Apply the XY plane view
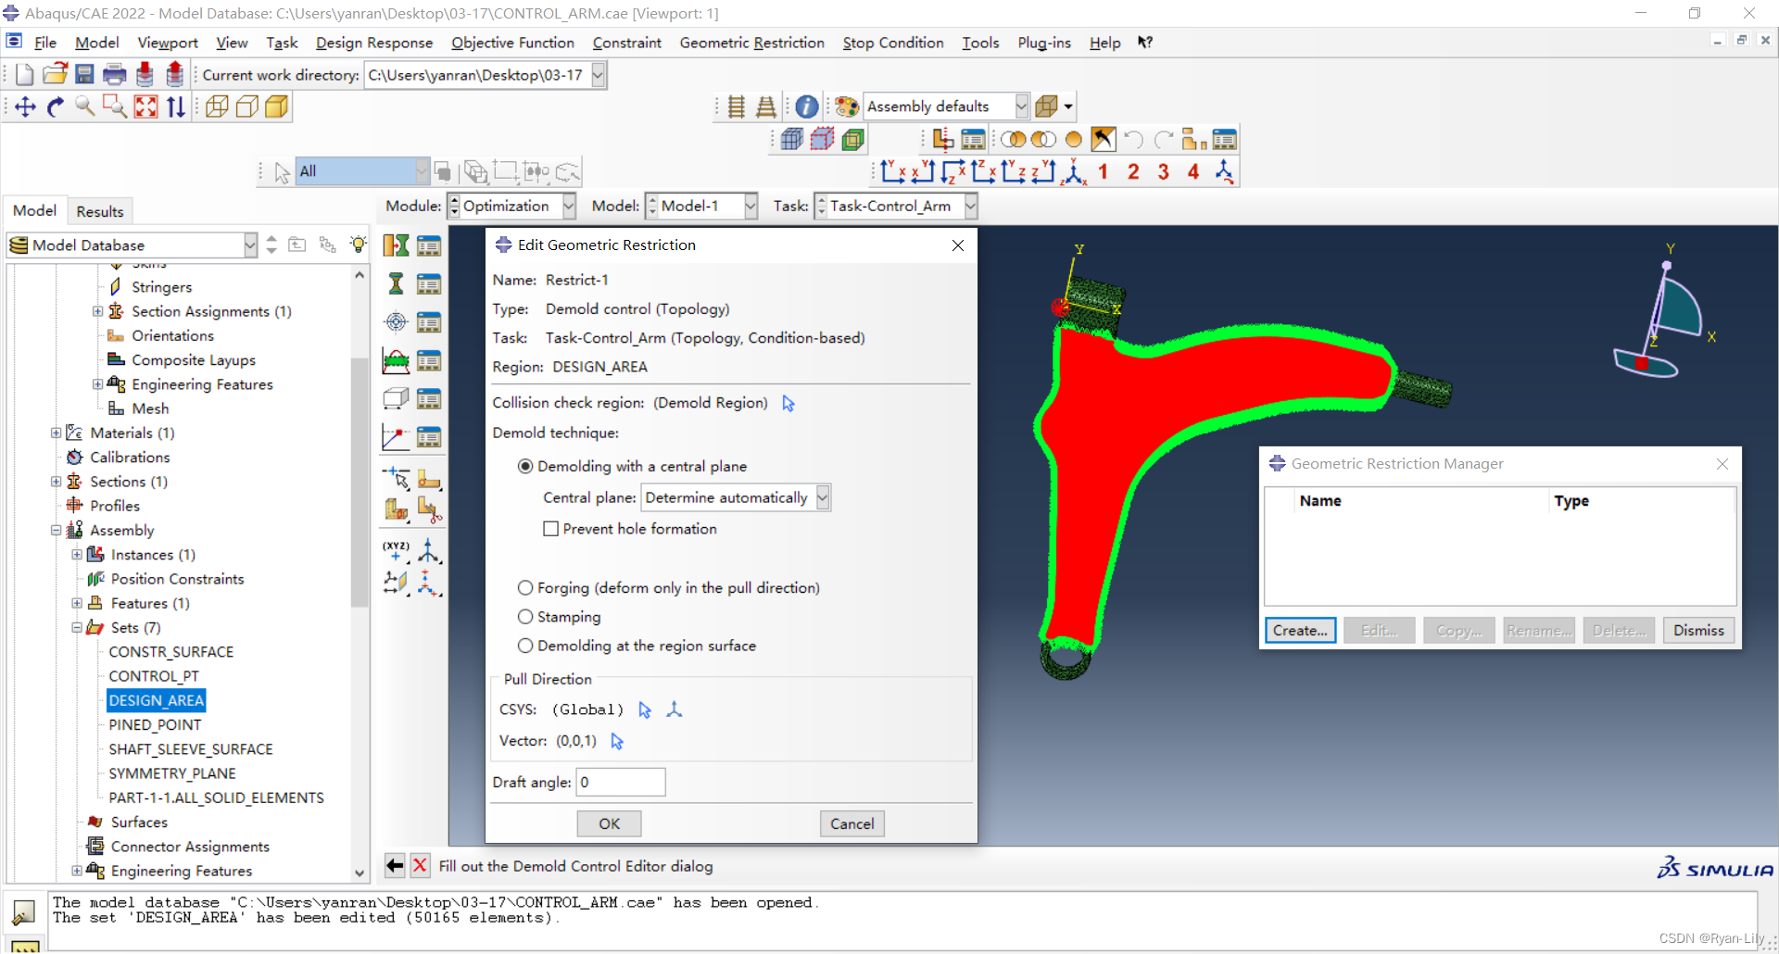1779x954 pixels. [x=893, y=171]
